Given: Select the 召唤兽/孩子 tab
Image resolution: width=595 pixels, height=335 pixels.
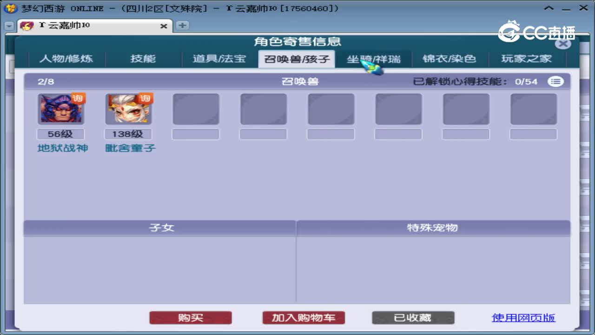Looking at the screenshot, I should 297,59.
